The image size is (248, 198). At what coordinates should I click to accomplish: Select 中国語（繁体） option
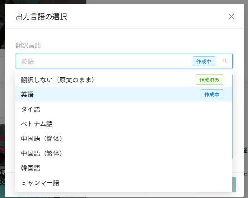[124, 153]
